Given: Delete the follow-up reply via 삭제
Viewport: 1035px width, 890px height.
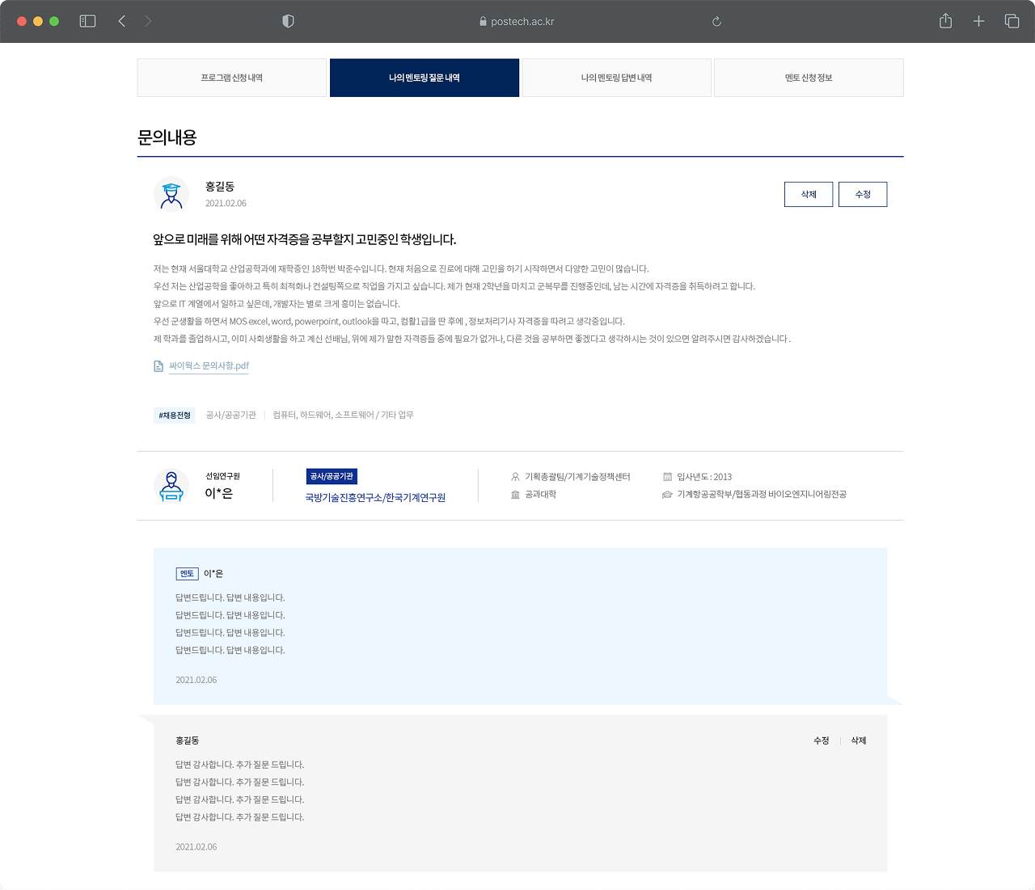Looking at the screenshot, I should 859,740.
